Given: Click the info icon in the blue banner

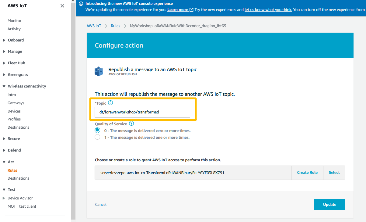Looking at the screenshot, I should pos(81,4).
